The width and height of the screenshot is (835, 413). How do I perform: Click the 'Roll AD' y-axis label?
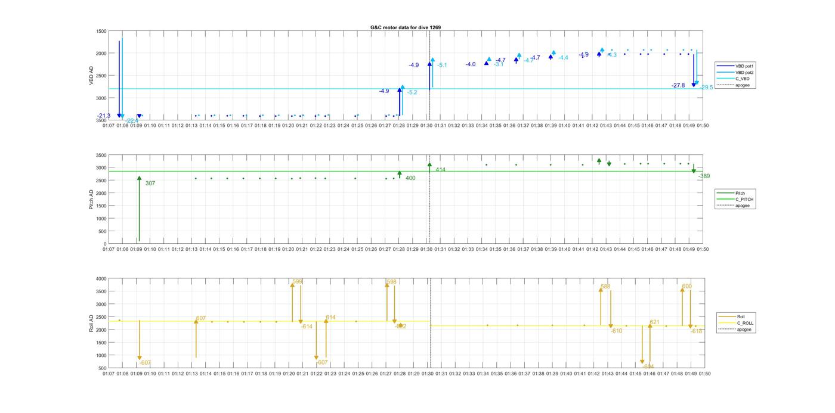(91, 323)
